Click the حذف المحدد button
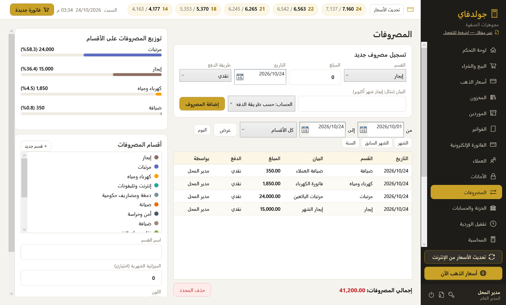 point(192,290)
